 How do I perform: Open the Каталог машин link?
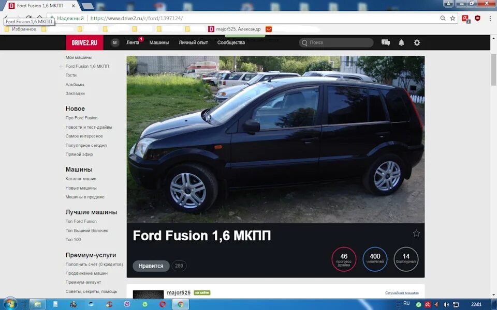coord(81,179)
